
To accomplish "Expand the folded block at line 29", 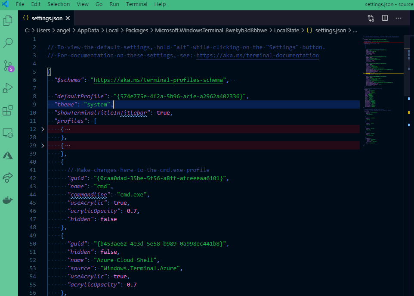I will click(43, 145).
